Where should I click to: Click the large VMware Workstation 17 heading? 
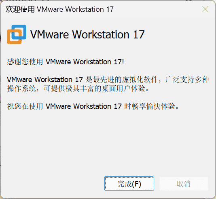click(x=87, y=34)
